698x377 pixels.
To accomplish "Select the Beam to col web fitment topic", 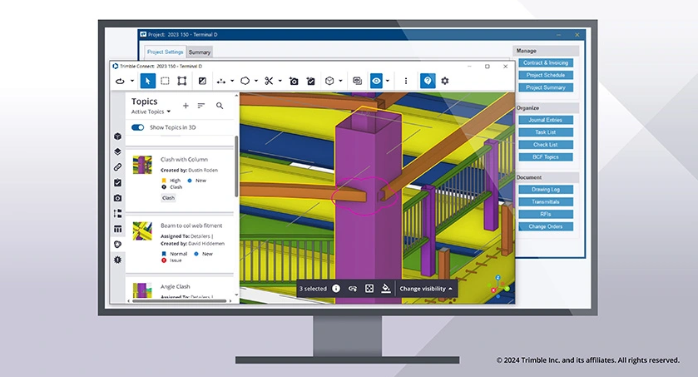I will [x=191, y=226].
